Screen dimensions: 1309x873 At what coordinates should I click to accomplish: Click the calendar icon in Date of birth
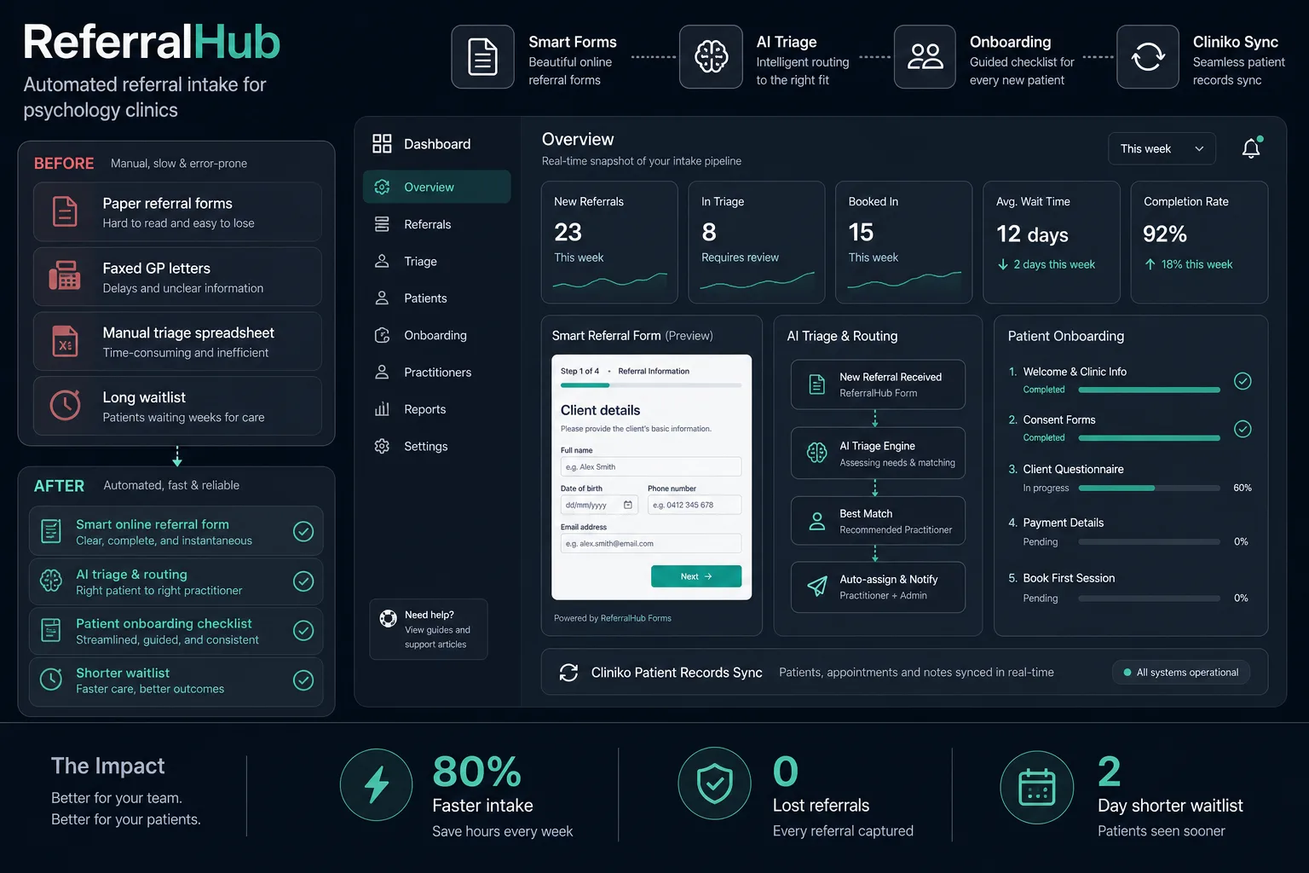(x=628, y=505)
